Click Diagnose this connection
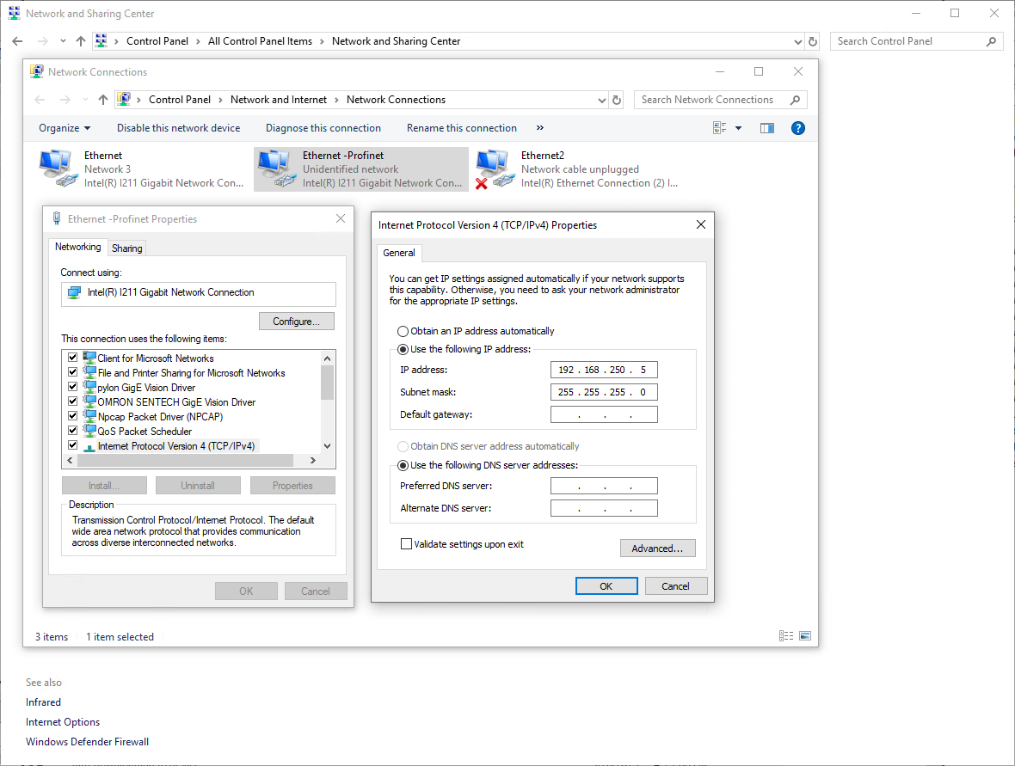The image size is (1015, 766). click(x=323, y=128)
